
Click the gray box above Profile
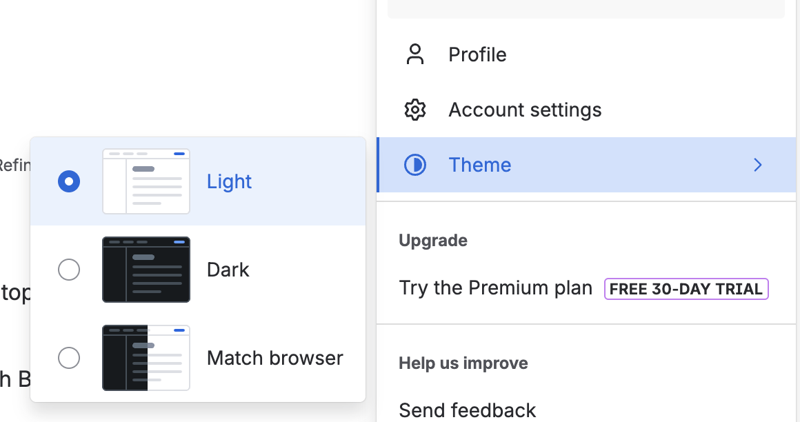pos(586,8)
